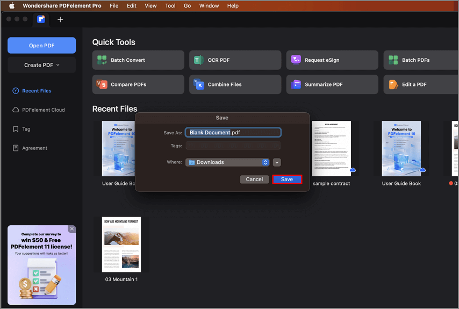Viewport: 459px width, 309px height.
Task: Click Save in the Save dialog
Action: pos(287,179)
